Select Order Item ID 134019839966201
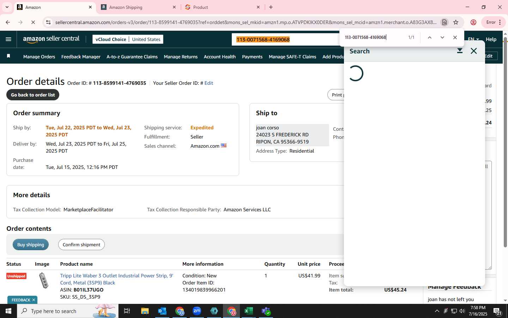 (x=204, y=290)
